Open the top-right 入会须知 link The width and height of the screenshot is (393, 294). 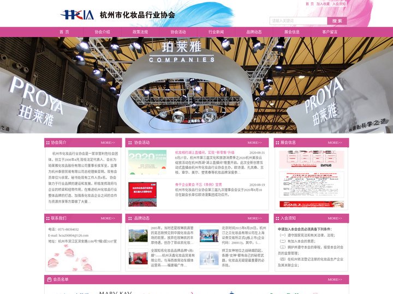(x=339, y=4)
